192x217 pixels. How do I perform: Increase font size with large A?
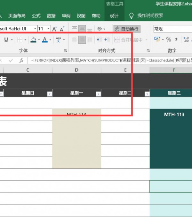click(x=54, y=29)
